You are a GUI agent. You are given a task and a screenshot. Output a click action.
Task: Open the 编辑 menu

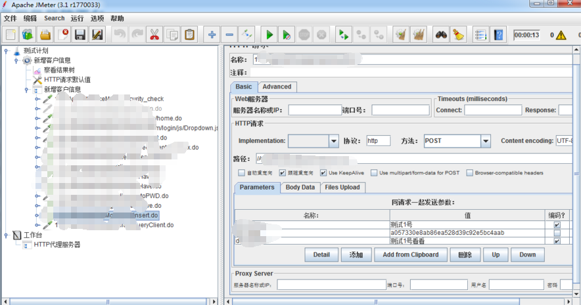click(x=30, y=18)
